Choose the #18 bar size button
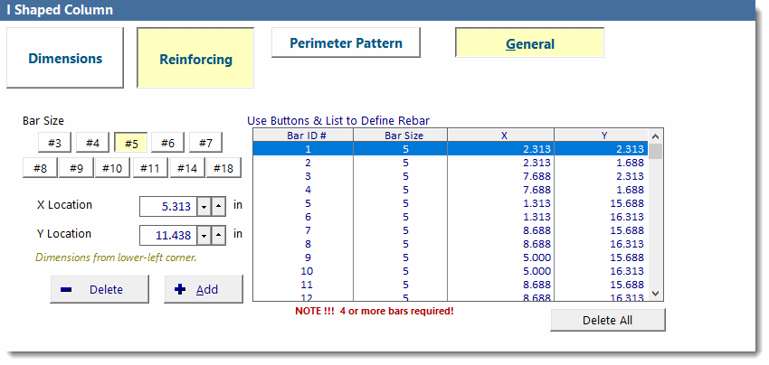769x365 pixels. (x=223, y=168)
